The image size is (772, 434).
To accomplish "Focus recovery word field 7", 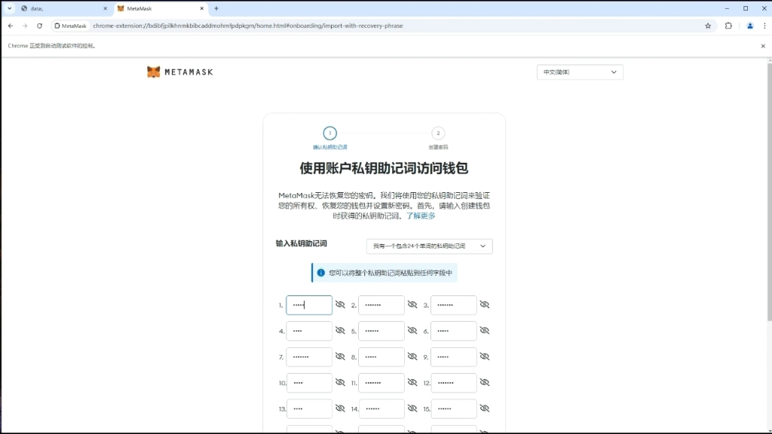I will click(309, 356).
